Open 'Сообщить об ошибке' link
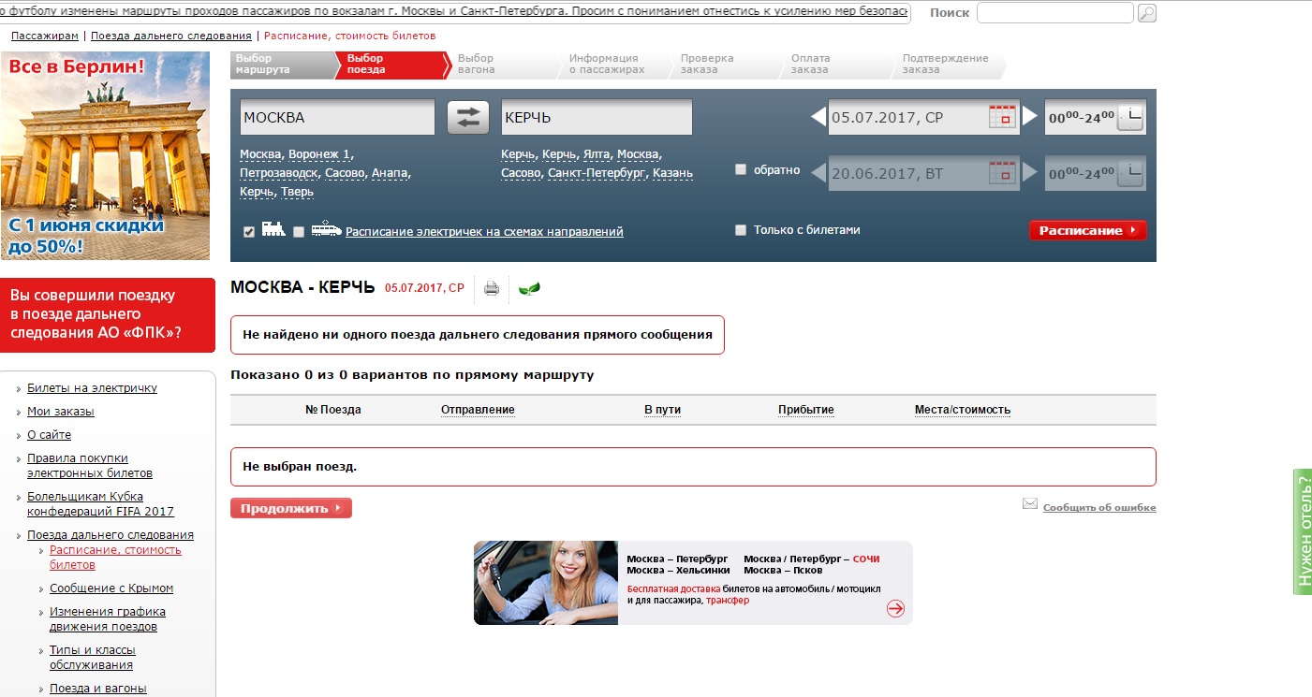Screen dimensions: 1312x697 point(1098,508)
